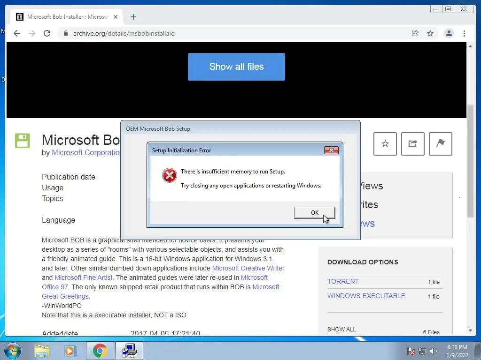Screen dimensions: 481x360
Task: Open the Microsoft Creative Writer link
Action: point(248,268)
